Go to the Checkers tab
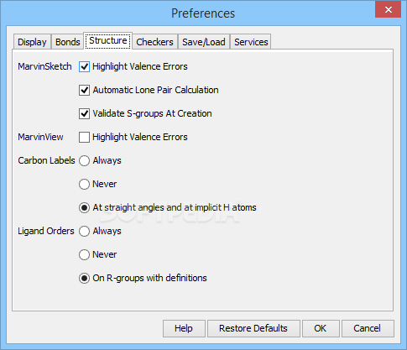The image size is (407, 350). click(154, 42)
